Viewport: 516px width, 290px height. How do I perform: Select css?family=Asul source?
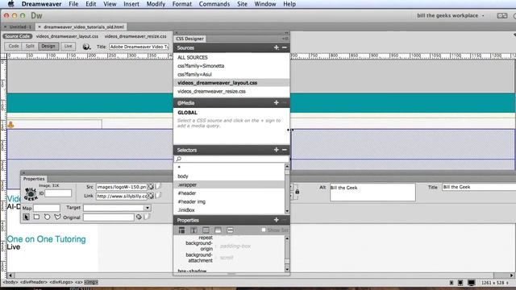pos(231,74)
